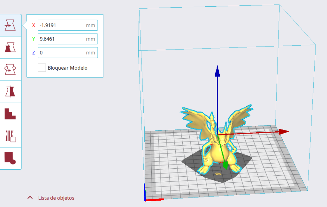Choose the Mirror tool
Screen dimensions: 327x207
click(10, 92)
